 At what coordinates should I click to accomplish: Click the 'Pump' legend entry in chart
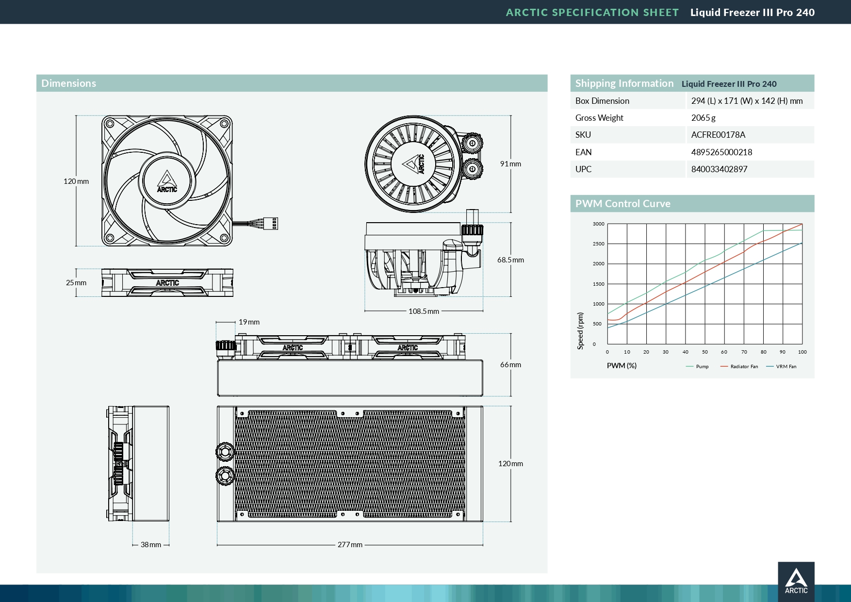point(697,367)
